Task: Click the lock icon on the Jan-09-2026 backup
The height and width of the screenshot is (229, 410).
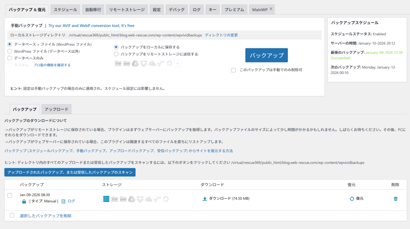Action: 24,201
